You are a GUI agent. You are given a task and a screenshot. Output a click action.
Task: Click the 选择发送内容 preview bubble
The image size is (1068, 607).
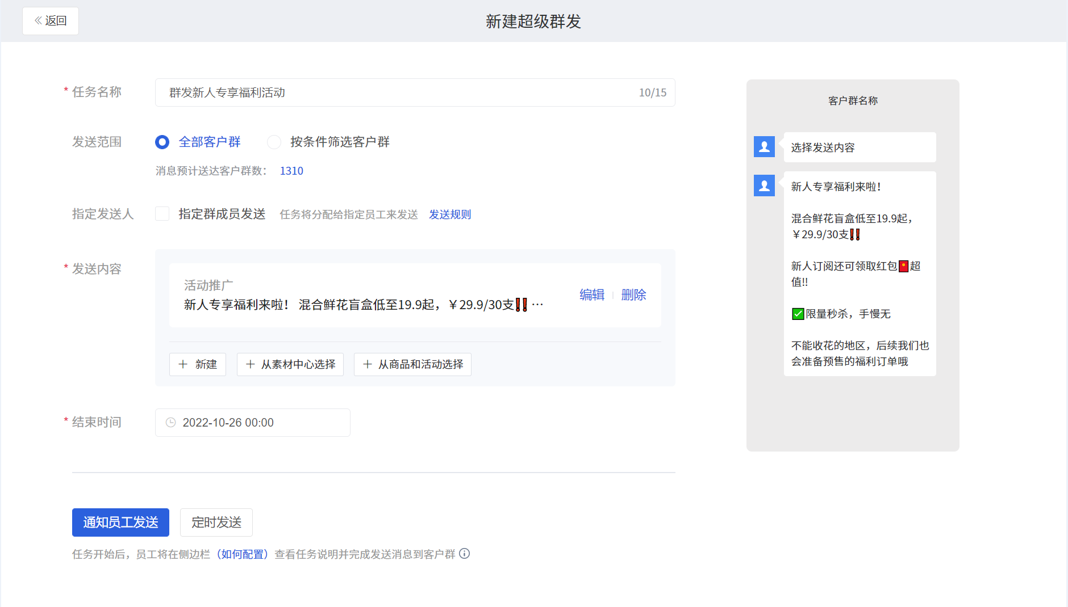click(860, 147)
